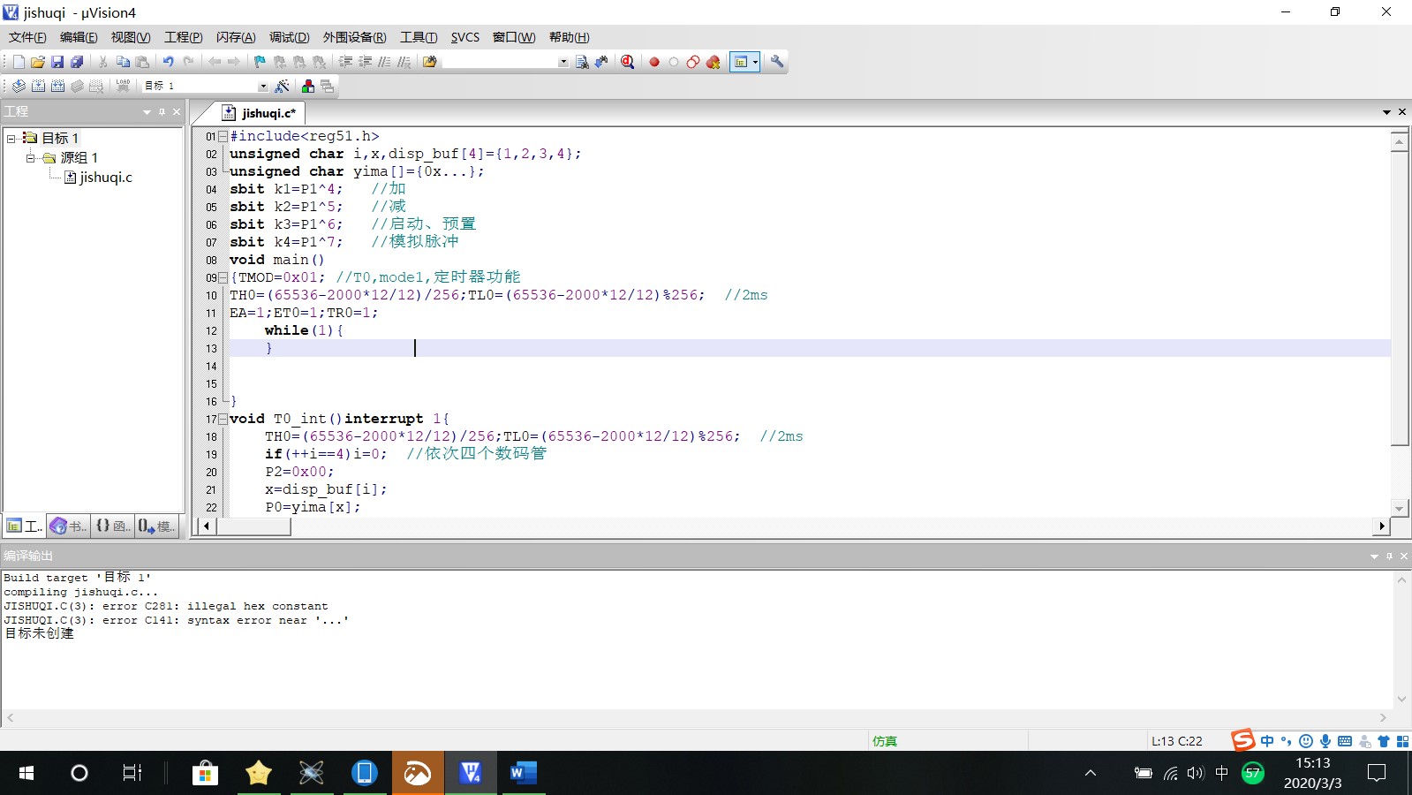Open 文件(F) menu
The width and height of the screenshot is (1412, 795).
(x=27, y=37)
